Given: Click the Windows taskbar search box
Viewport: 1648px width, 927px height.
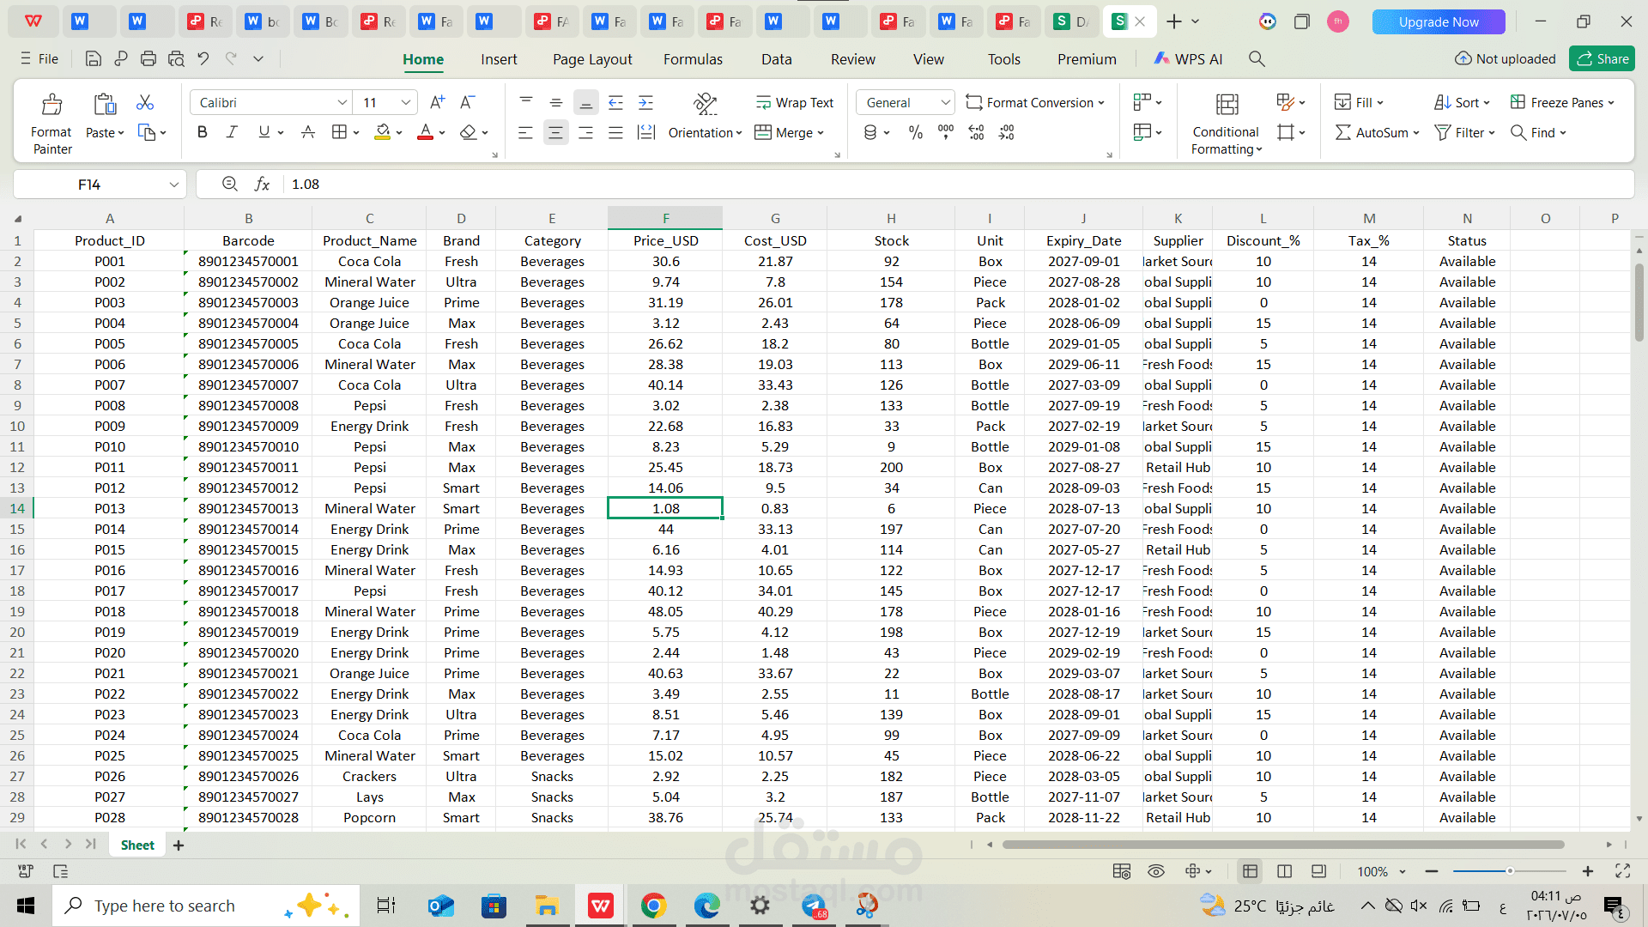Looking at the screenshot, I should click(x=206, y=906).
